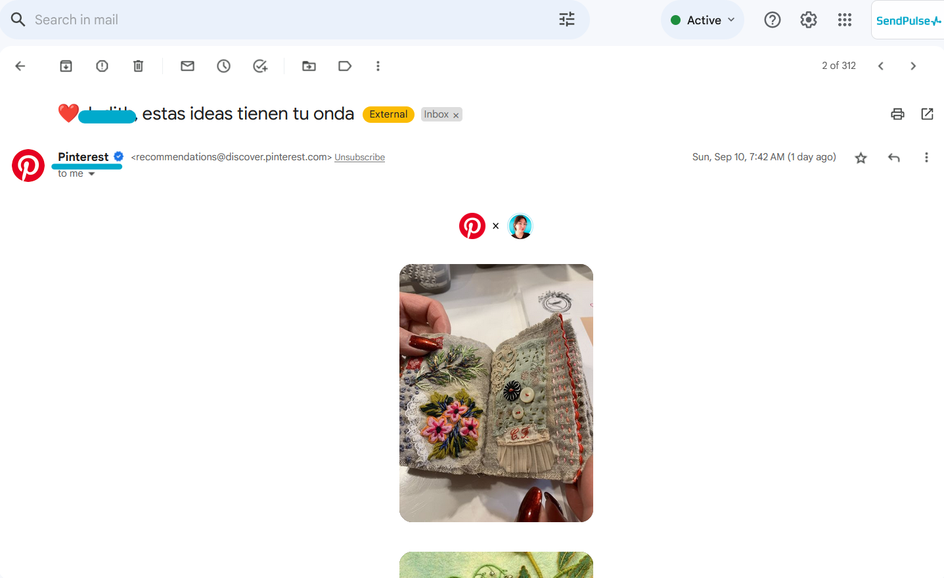Viewport: 944px width, 578px height.
Task: Archive this Pinterest email
Action: 66,66
